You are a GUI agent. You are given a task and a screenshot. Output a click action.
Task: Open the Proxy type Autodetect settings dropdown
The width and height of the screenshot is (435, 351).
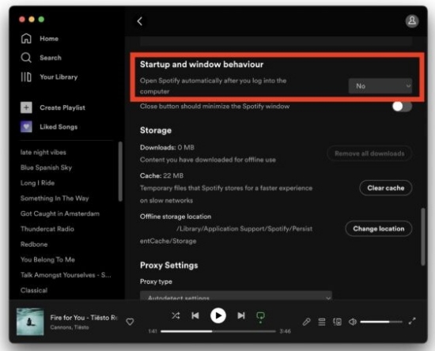point(236,296)
